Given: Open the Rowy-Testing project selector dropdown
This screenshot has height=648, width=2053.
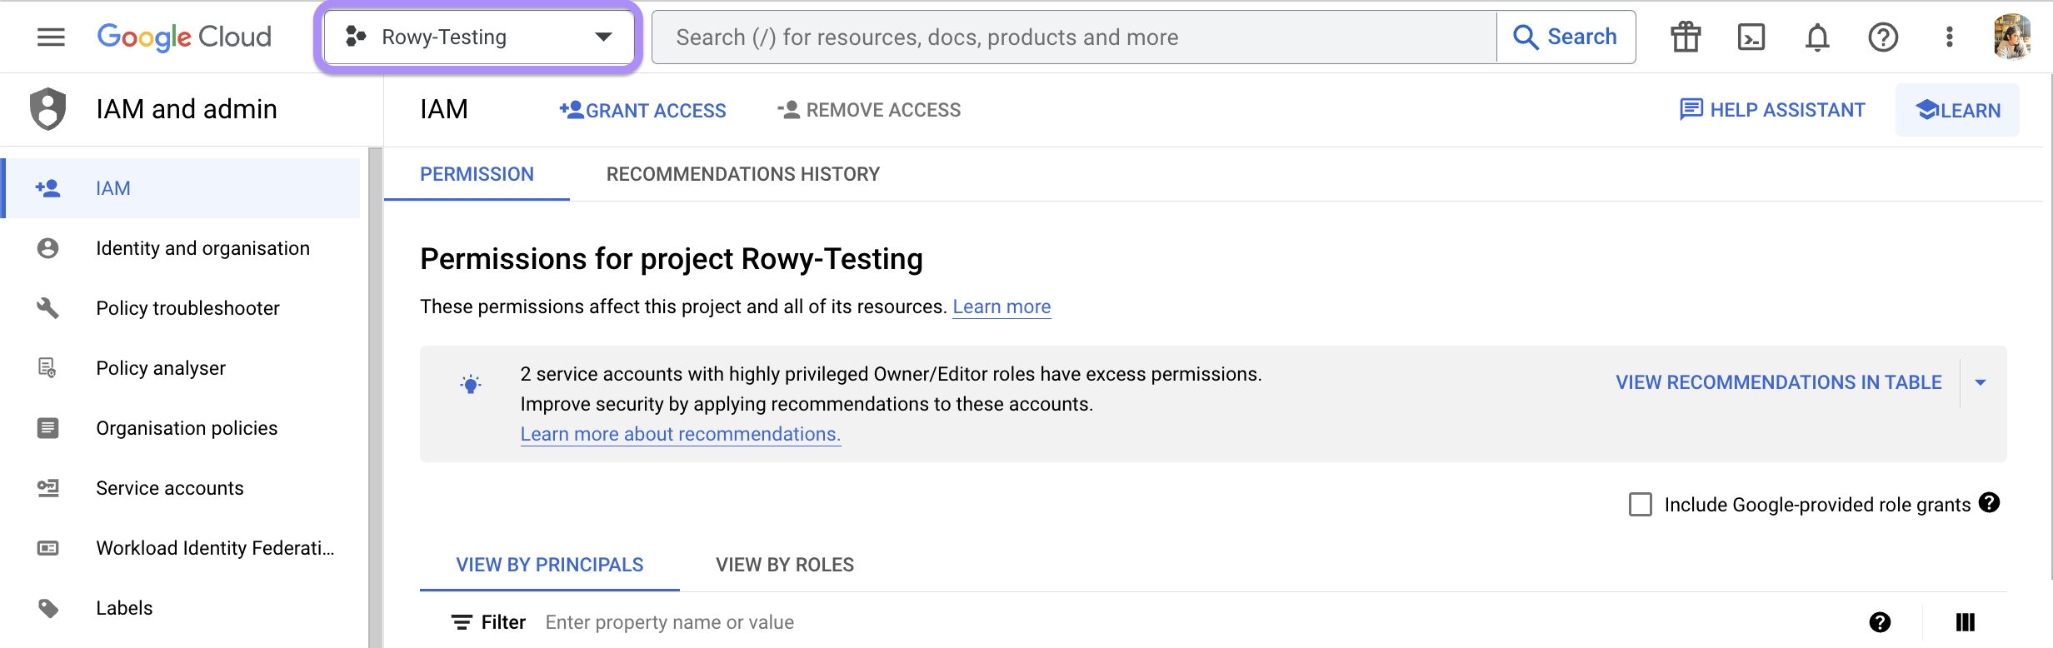Looking at the screenshot, I should point(478,37).
